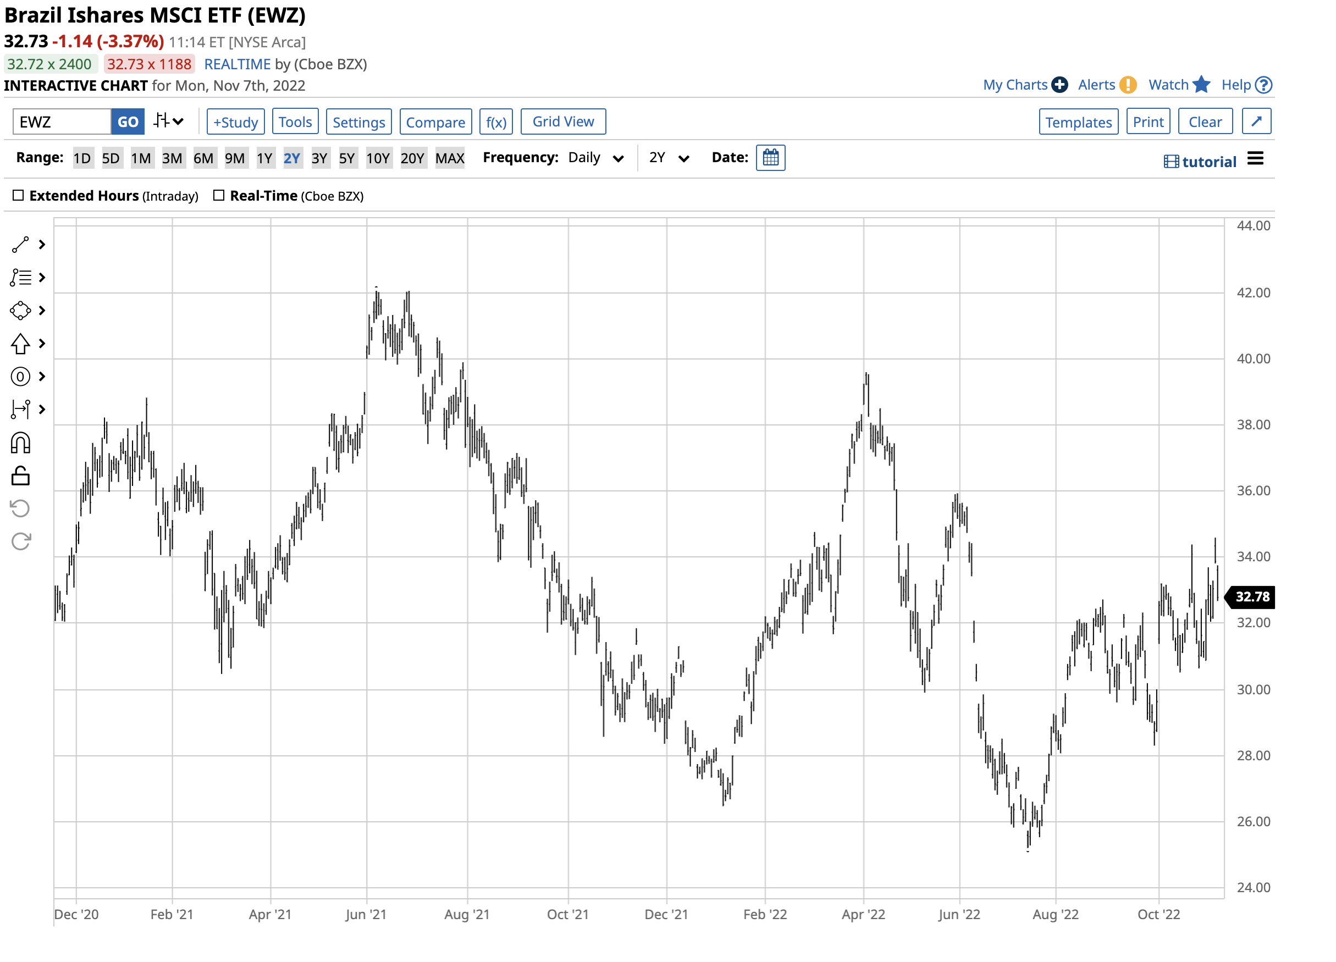Select the line drawing tool icon
This screenshot has height=962, width=1336.
(20, 245)
